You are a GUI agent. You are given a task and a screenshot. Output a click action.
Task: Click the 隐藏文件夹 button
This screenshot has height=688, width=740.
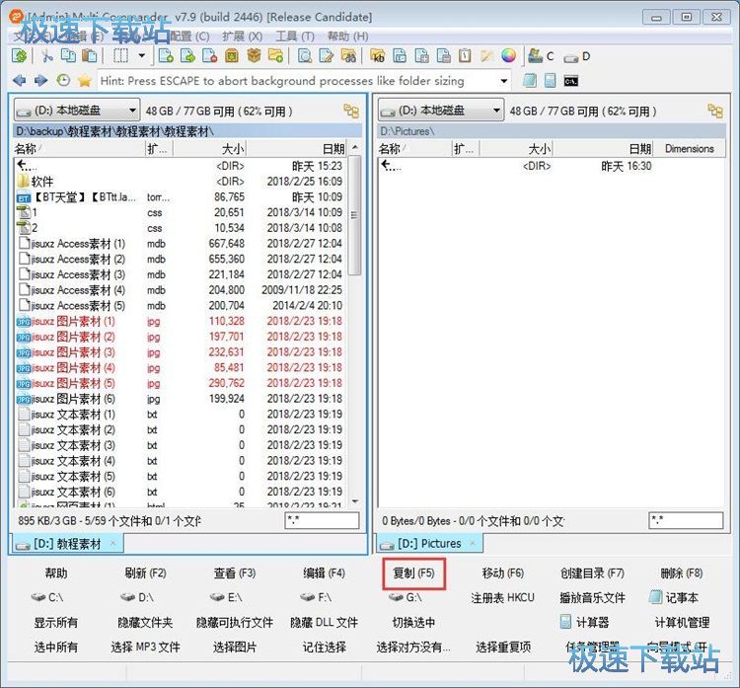coord(145,623)
